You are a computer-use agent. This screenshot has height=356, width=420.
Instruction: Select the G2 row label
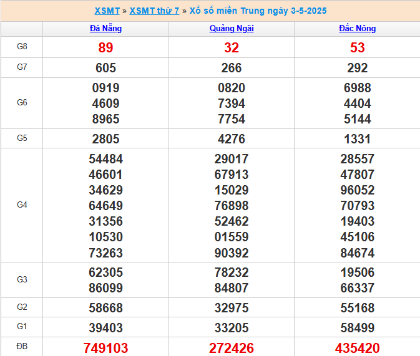[22, 307]
